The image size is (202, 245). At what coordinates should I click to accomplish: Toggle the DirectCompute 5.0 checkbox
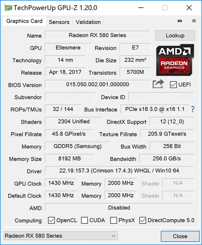(143, 220)
